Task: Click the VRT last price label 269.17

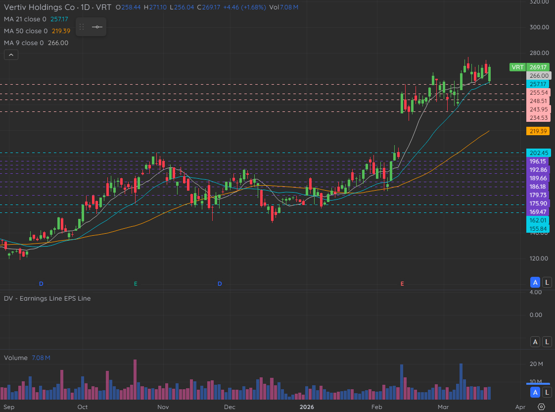Action: pyautogui.click(x=538, y=67)
